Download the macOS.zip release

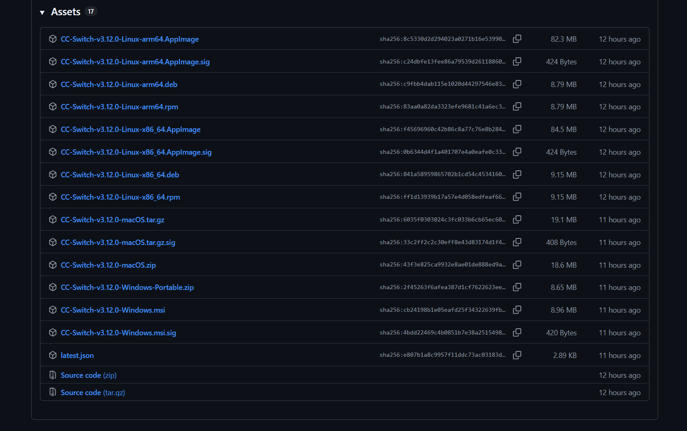point(108,265)
